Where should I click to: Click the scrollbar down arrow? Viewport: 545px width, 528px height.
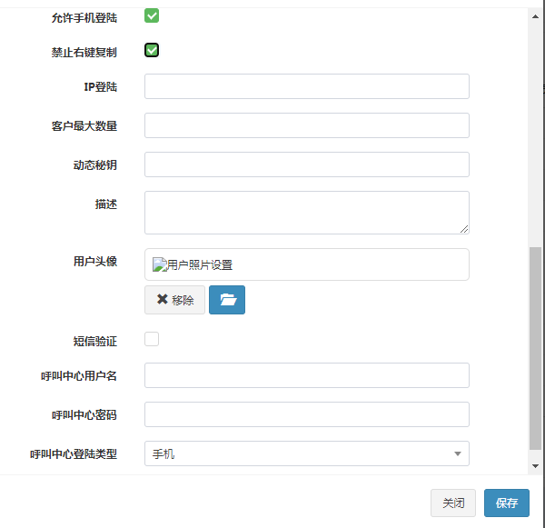point(536,465)
